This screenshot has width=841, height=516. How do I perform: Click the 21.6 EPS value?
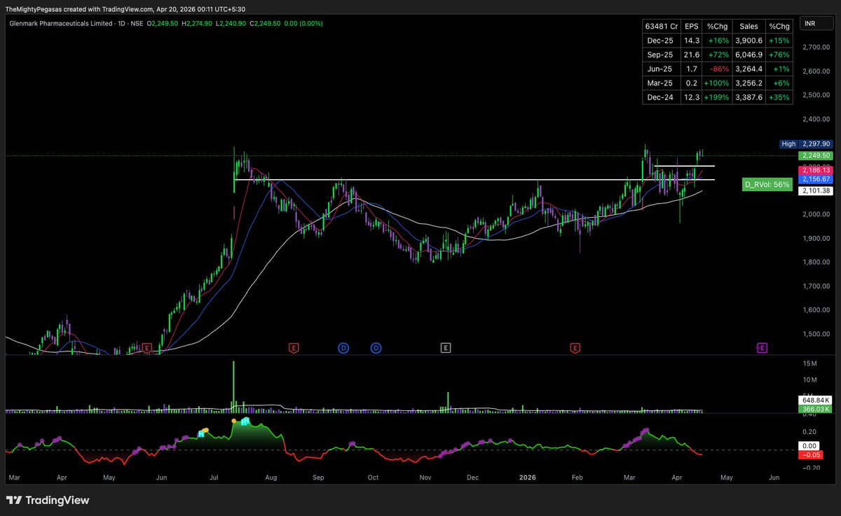[x=692, y=55]
